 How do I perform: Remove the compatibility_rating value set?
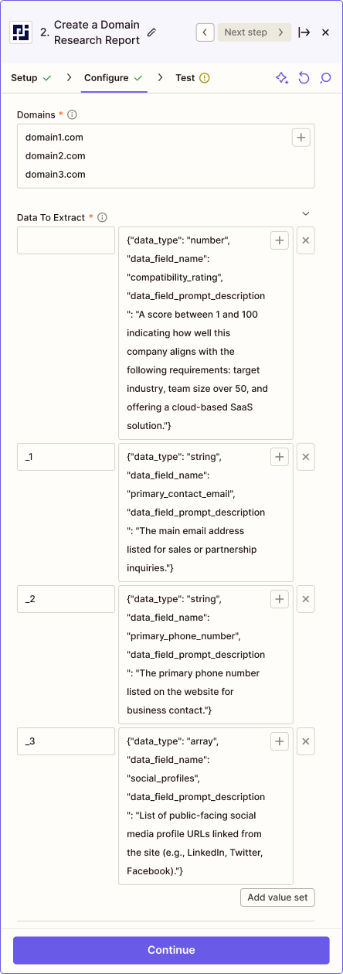click(306, 240)
